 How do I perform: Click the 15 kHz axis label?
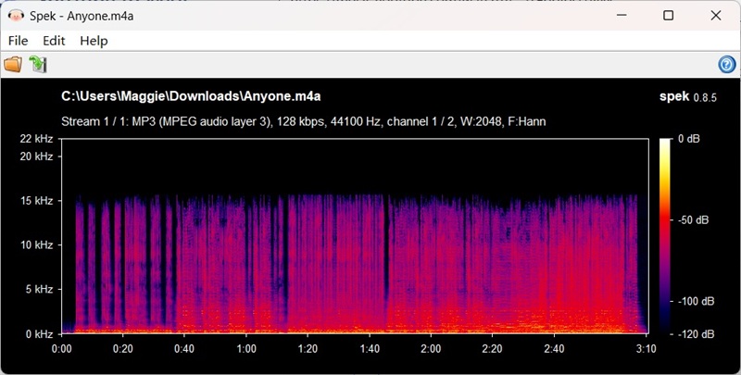(x=36, y=201)
